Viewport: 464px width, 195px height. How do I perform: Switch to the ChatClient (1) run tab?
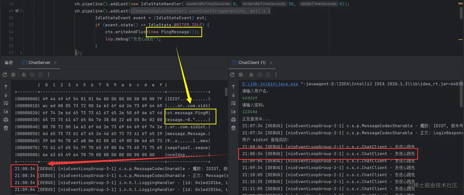252,63
